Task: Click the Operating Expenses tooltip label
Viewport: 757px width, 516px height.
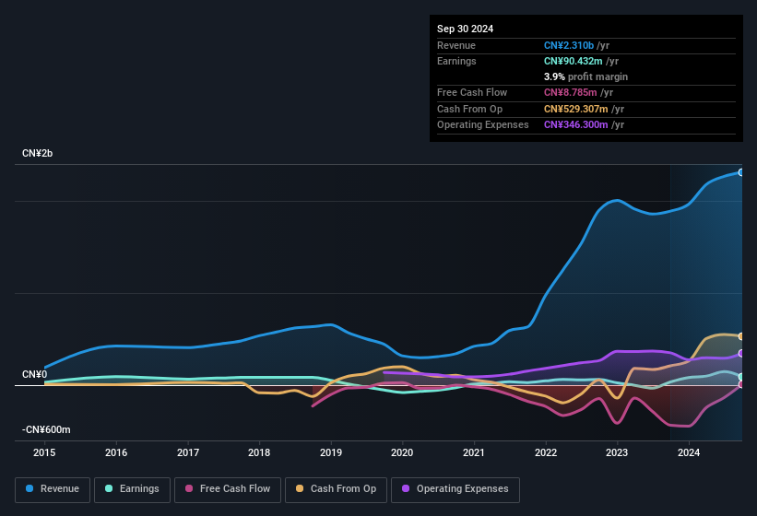Action: pos(483,125)
